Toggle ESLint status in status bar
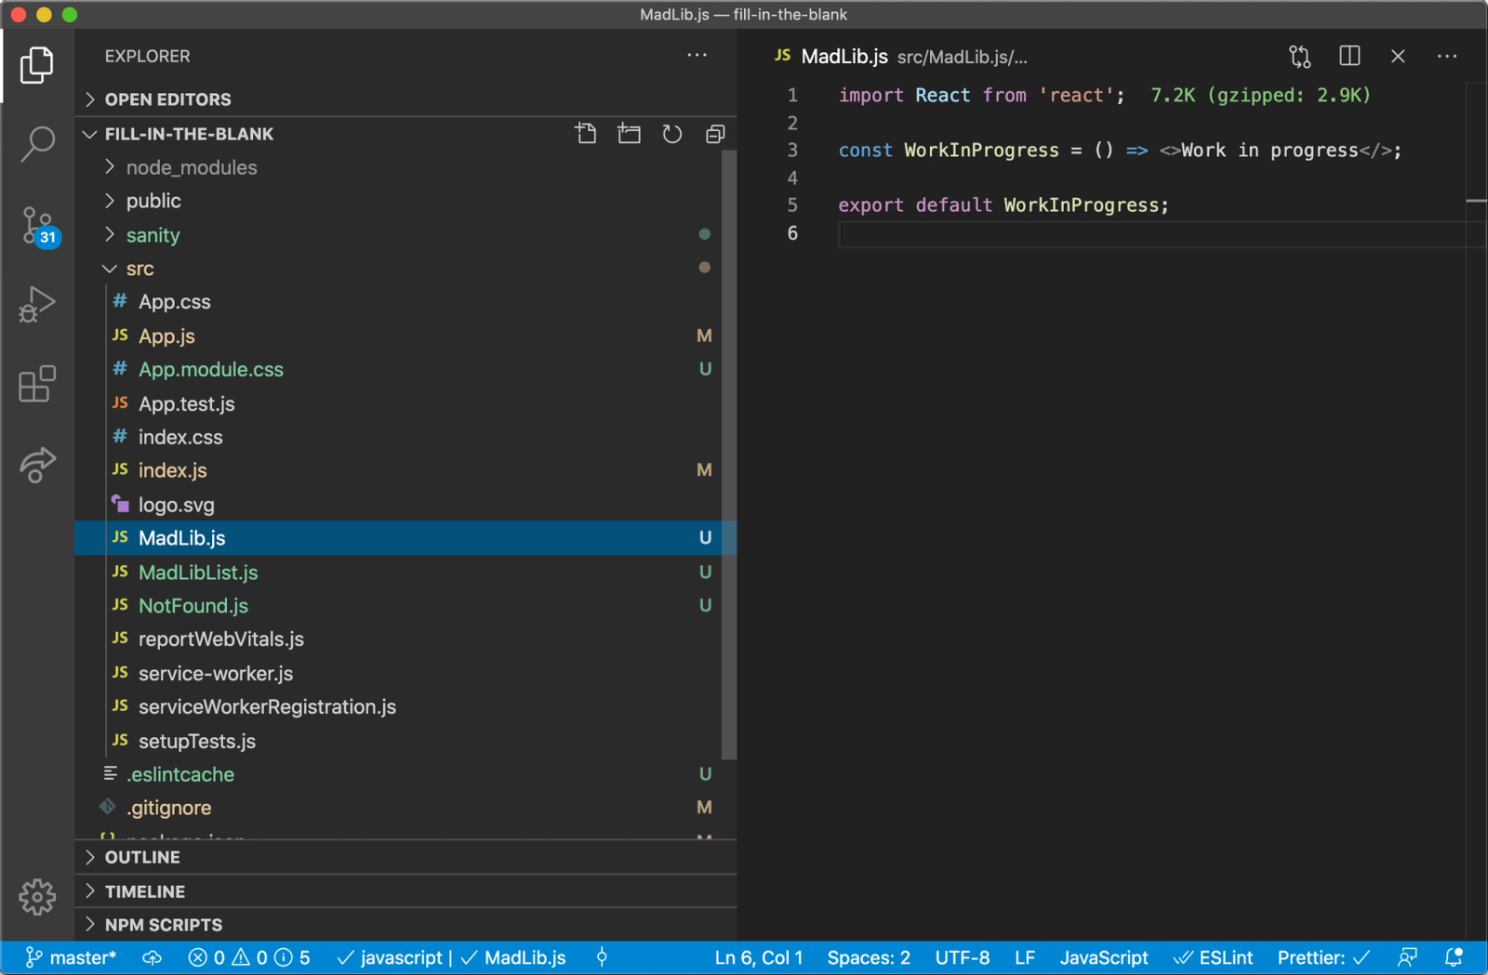This screenshot has height=975, width=1488. coord(1214,957)
